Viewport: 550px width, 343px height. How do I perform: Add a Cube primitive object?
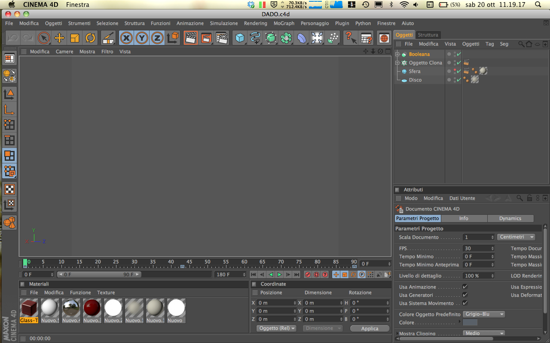pos(240,38)
